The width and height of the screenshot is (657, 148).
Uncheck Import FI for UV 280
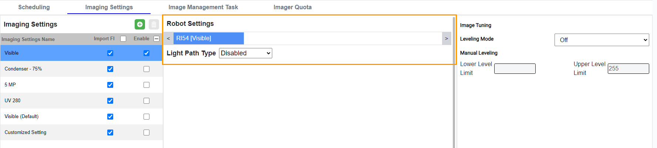tap(110, 101)
